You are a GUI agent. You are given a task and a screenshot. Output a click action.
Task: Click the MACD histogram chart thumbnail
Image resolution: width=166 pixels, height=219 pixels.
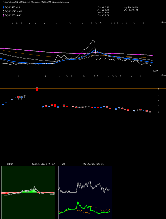(28, 192)
